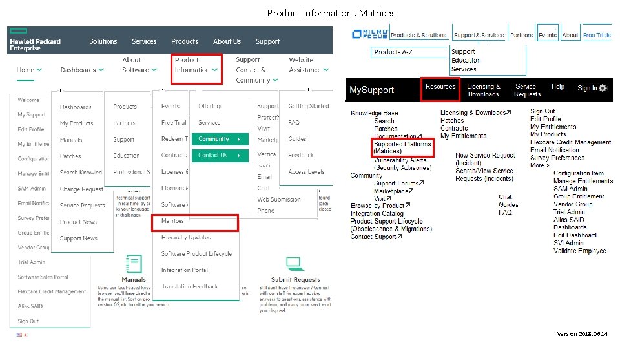620x349 pixels.
Task: Open Support & Services in Micro Focus nav
Action: click(479, 35)
